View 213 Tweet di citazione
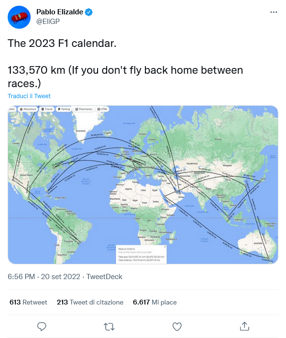The width and height of the screenshot is (286, 338). point(90,302)
